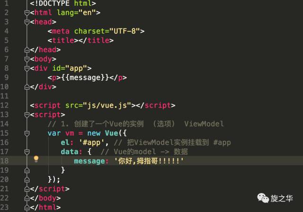The width and height of the screenshot is (303, 212).
Task: Collapse the body tag fold marker
Action: (x=27, y=59)
